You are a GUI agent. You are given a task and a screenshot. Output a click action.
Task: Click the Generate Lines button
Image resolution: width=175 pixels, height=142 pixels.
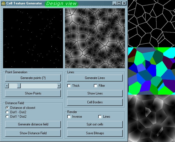click(95, 78)
